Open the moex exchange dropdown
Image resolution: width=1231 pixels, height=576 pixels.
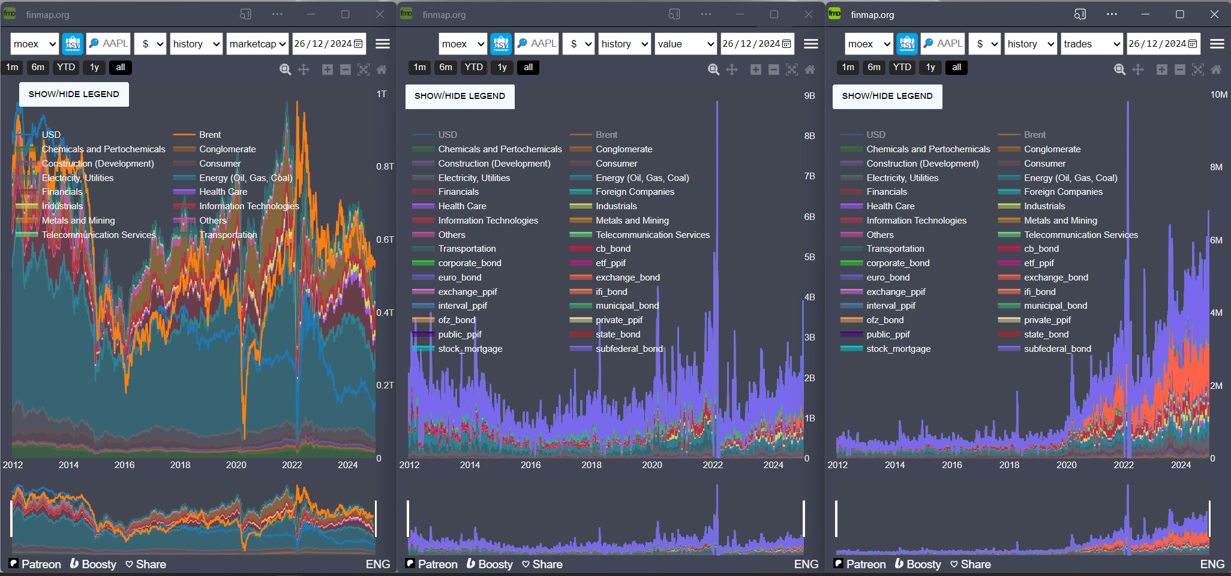34,43
